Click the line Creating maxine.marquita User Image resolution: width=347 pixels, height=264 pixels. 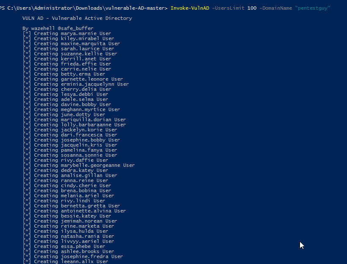(x=71, y=44)
